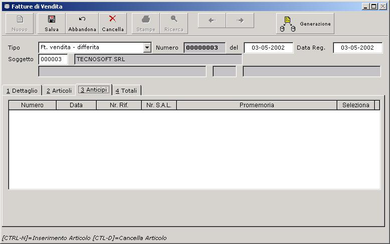Click the window icon in the title bar
The image size is (390, 244).
(7, 6)
